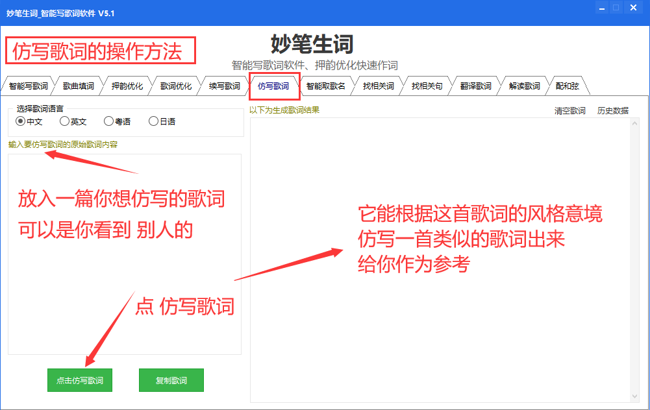Open the 解读歌词 tab
Viewport: 650px width, 410px height.
tap(525, 86)
